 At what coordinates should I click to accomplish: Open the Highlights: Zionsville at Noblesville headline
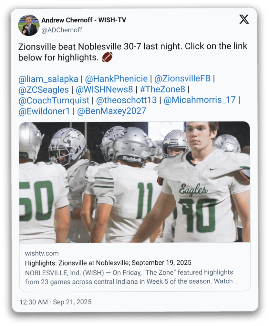point(108,262)
